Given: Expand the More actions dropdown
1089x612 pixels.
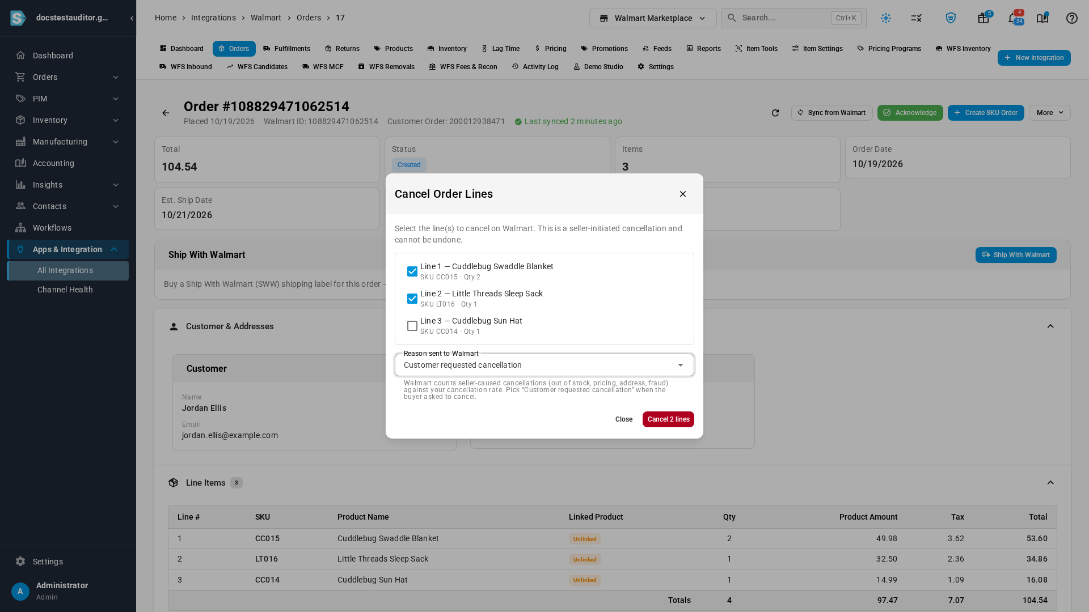Looking at the screenshot, I should [1049, 113].
